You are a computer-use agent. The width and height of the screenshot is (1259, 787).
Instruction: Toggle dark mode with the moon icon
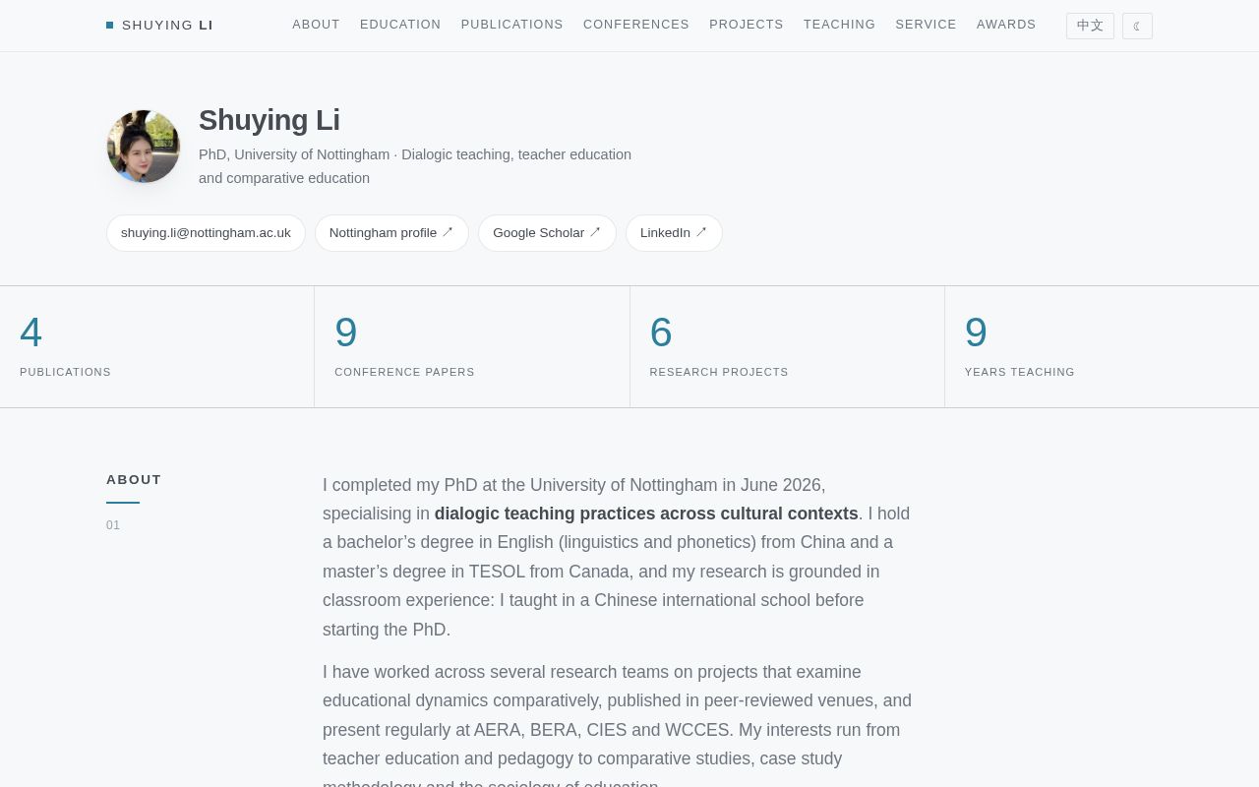click(1137, 26)
